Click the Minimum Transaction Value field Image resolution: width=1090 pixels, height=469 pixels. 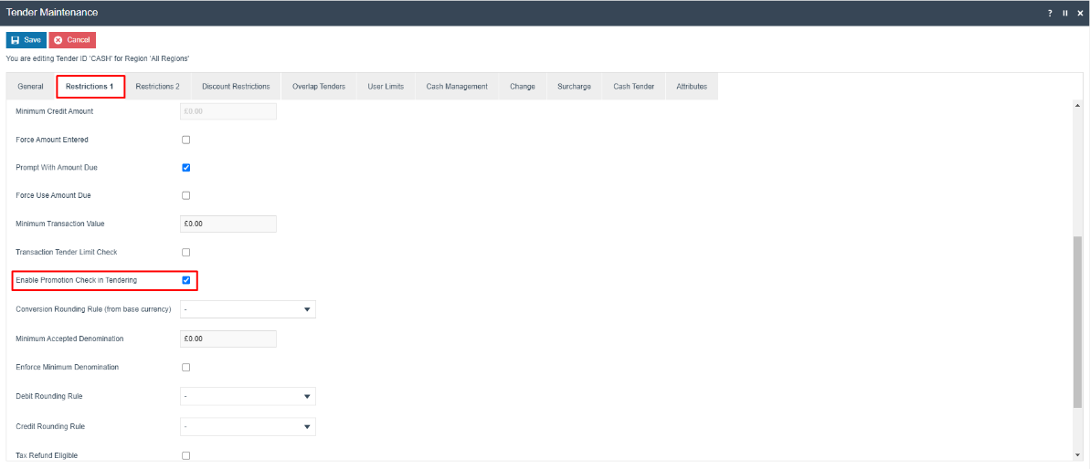click(x=228, y=224)
